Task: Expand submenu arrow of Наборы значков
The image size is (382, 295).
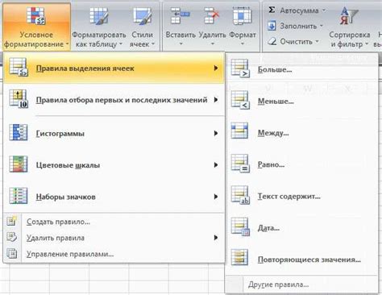Action: coord(216,197)
